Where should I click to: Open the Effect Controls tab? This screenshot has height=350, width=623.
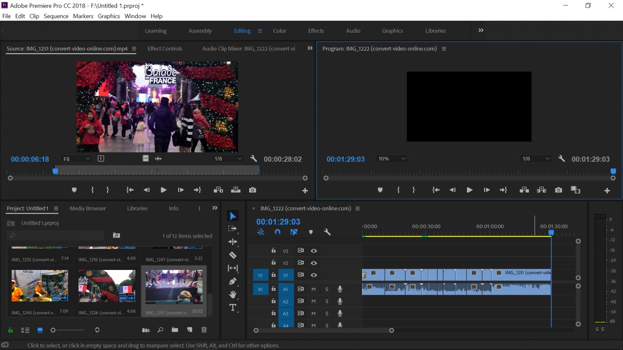pyautogui.click(x=165, y=49)
